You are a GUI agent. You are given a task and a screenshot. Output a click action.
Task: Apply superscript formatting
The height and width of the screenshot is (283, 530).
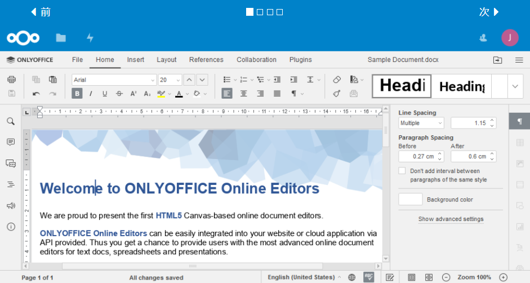133,94
